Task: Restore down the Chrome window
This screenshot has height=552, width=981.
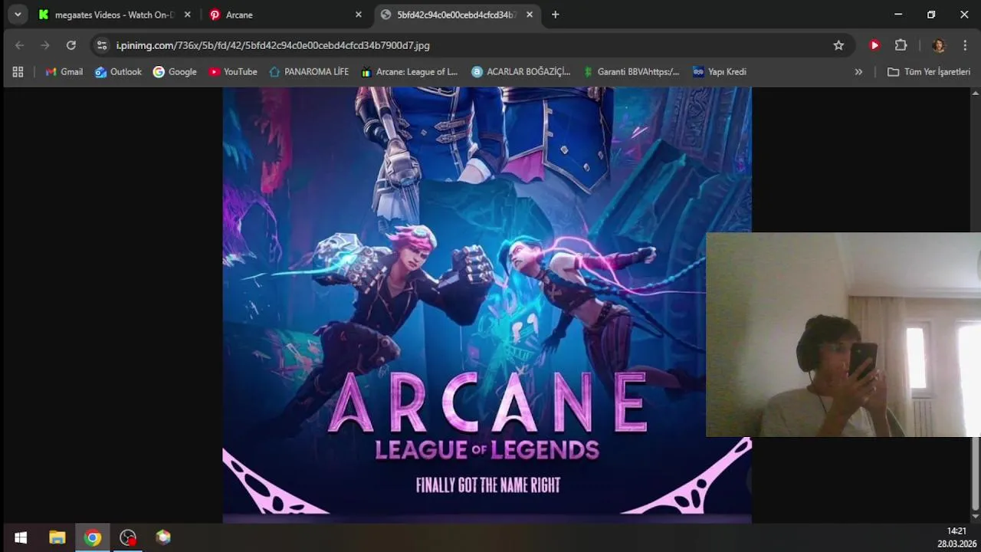Action: (x=931, y=15)
